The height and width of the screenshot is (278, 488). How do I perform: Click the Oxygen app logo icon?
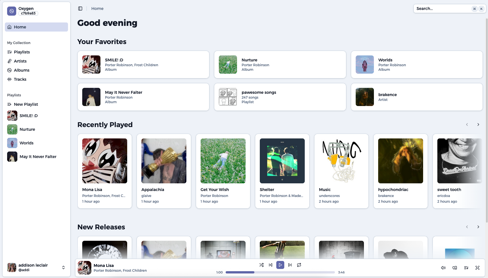point(12,11)
